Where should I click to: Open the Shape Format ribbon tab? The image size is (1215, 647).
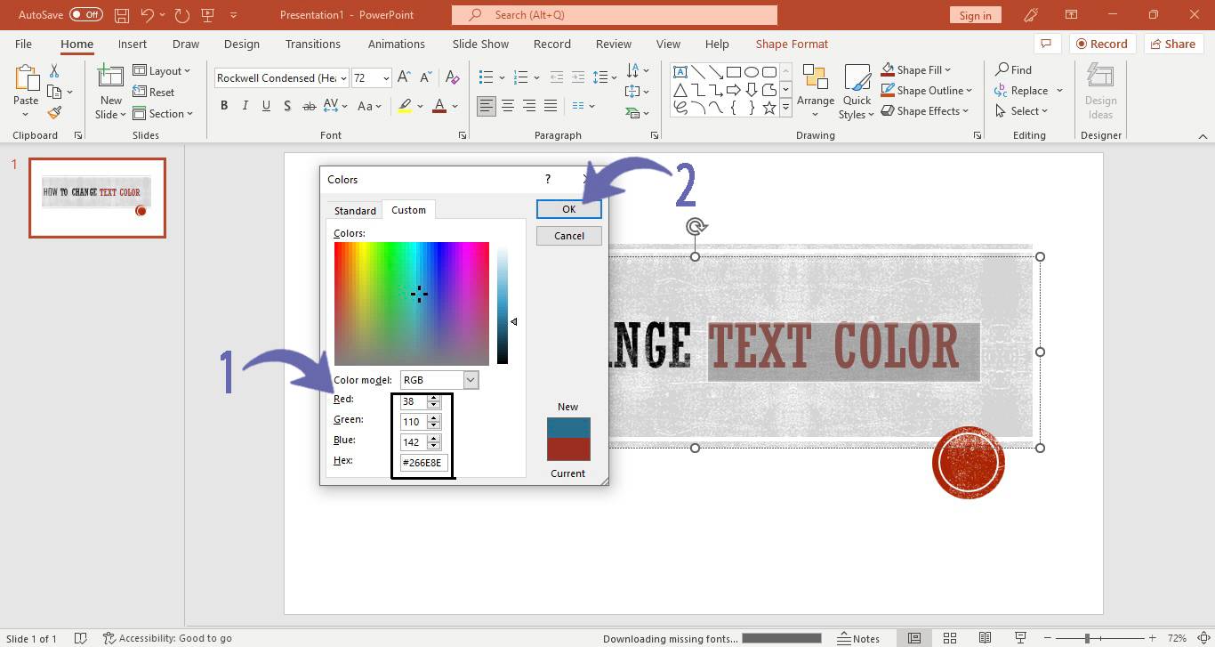point(792,44)
